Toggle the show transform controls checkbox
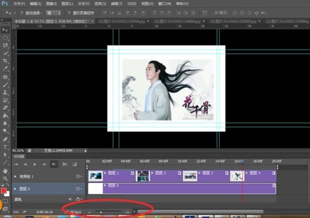The width and height of the screenshot is (310, 218). pos(69,13)
